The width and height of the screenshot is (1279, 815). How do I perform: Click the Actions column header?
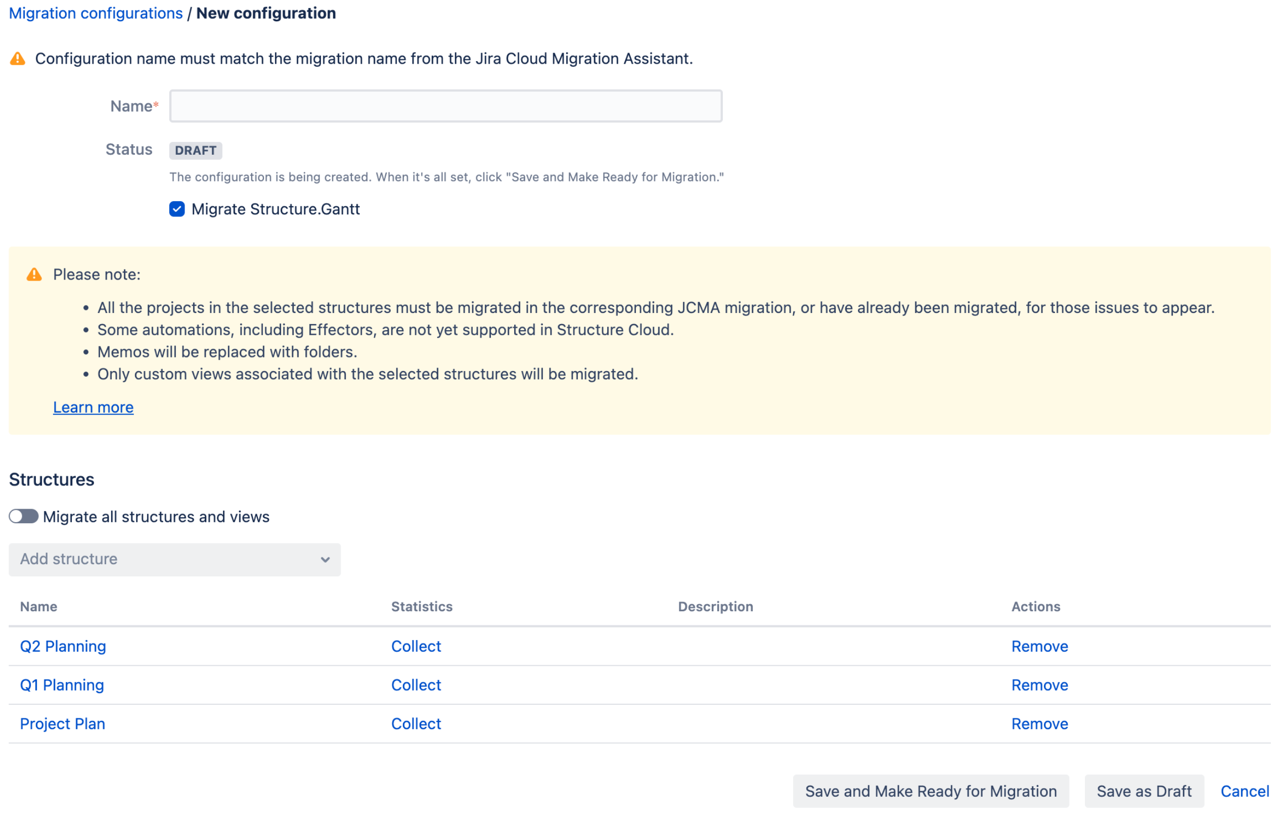point(1036,606)
